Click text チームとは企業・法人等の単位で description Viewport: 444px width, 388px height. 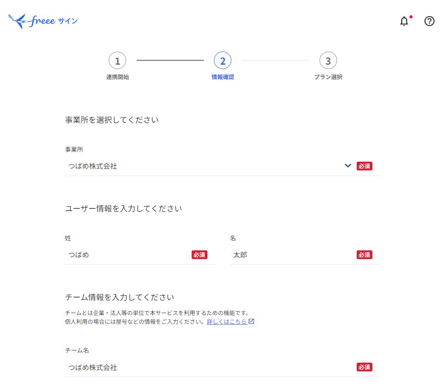(x=158, y=313)
